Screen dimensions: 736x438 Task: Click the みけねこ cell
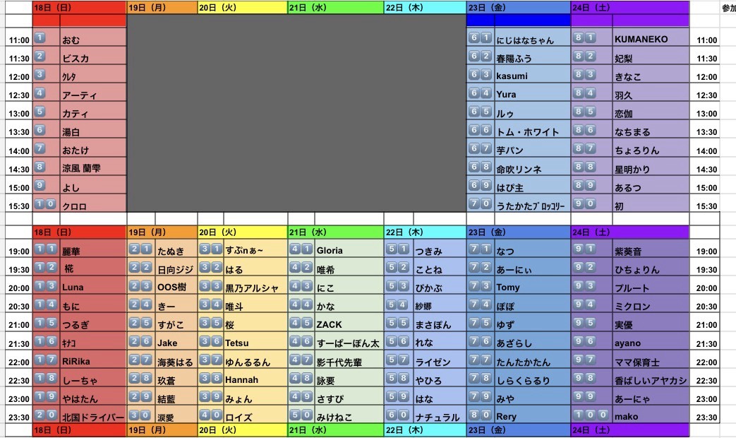point(349,415)
